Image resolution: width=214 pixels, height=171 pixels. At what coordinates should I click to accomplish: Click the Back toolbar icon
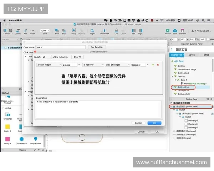point(64,31)
